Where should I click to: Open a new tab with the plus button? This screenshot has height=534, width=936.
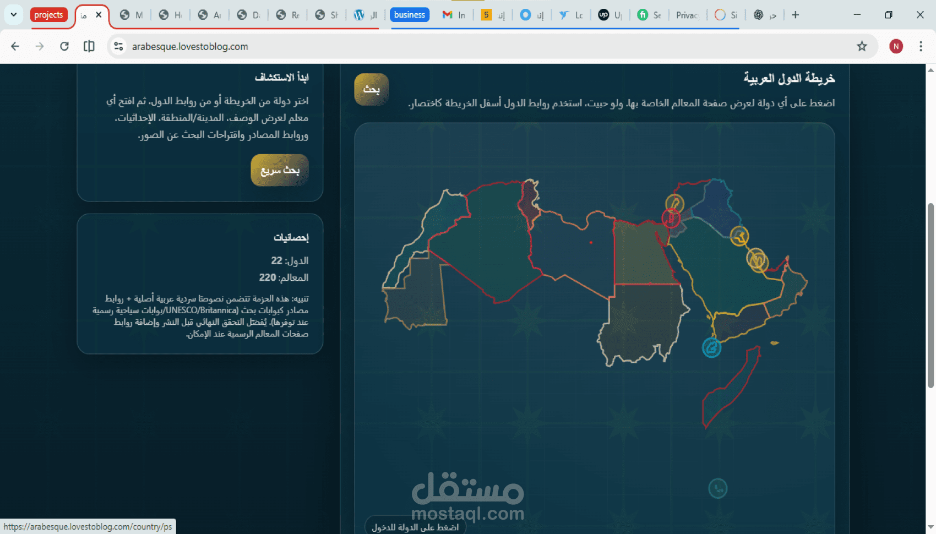click(795, 15)
